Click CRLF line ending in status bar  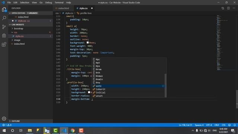(x=216, y=125)
